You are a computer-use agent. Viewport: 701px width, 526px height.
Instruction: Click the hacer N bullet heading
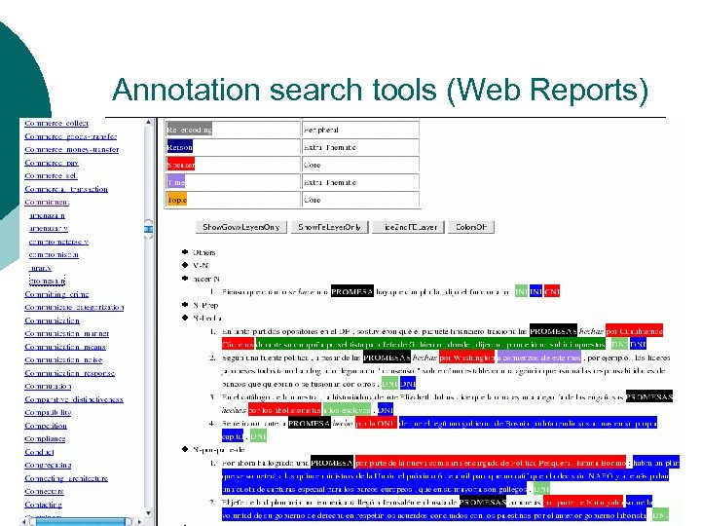tap(206, 279)
